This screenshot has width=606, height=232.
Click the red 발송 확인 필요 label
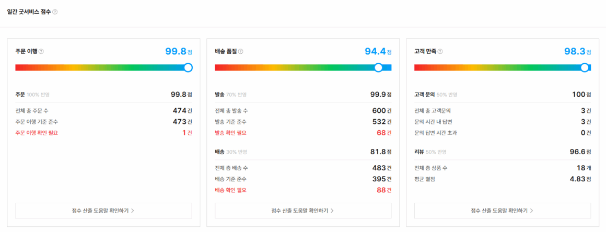(x=230, y=133)
